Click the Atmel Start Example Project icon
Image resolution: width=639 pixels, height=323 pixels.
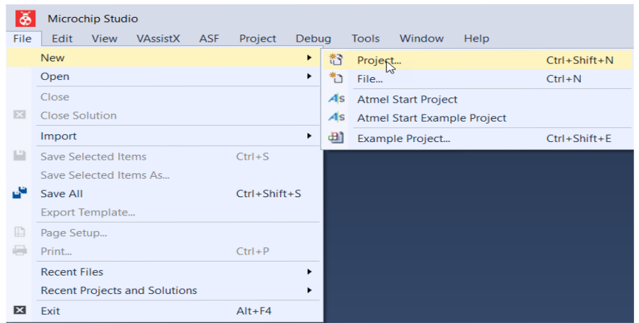point(336,117)
